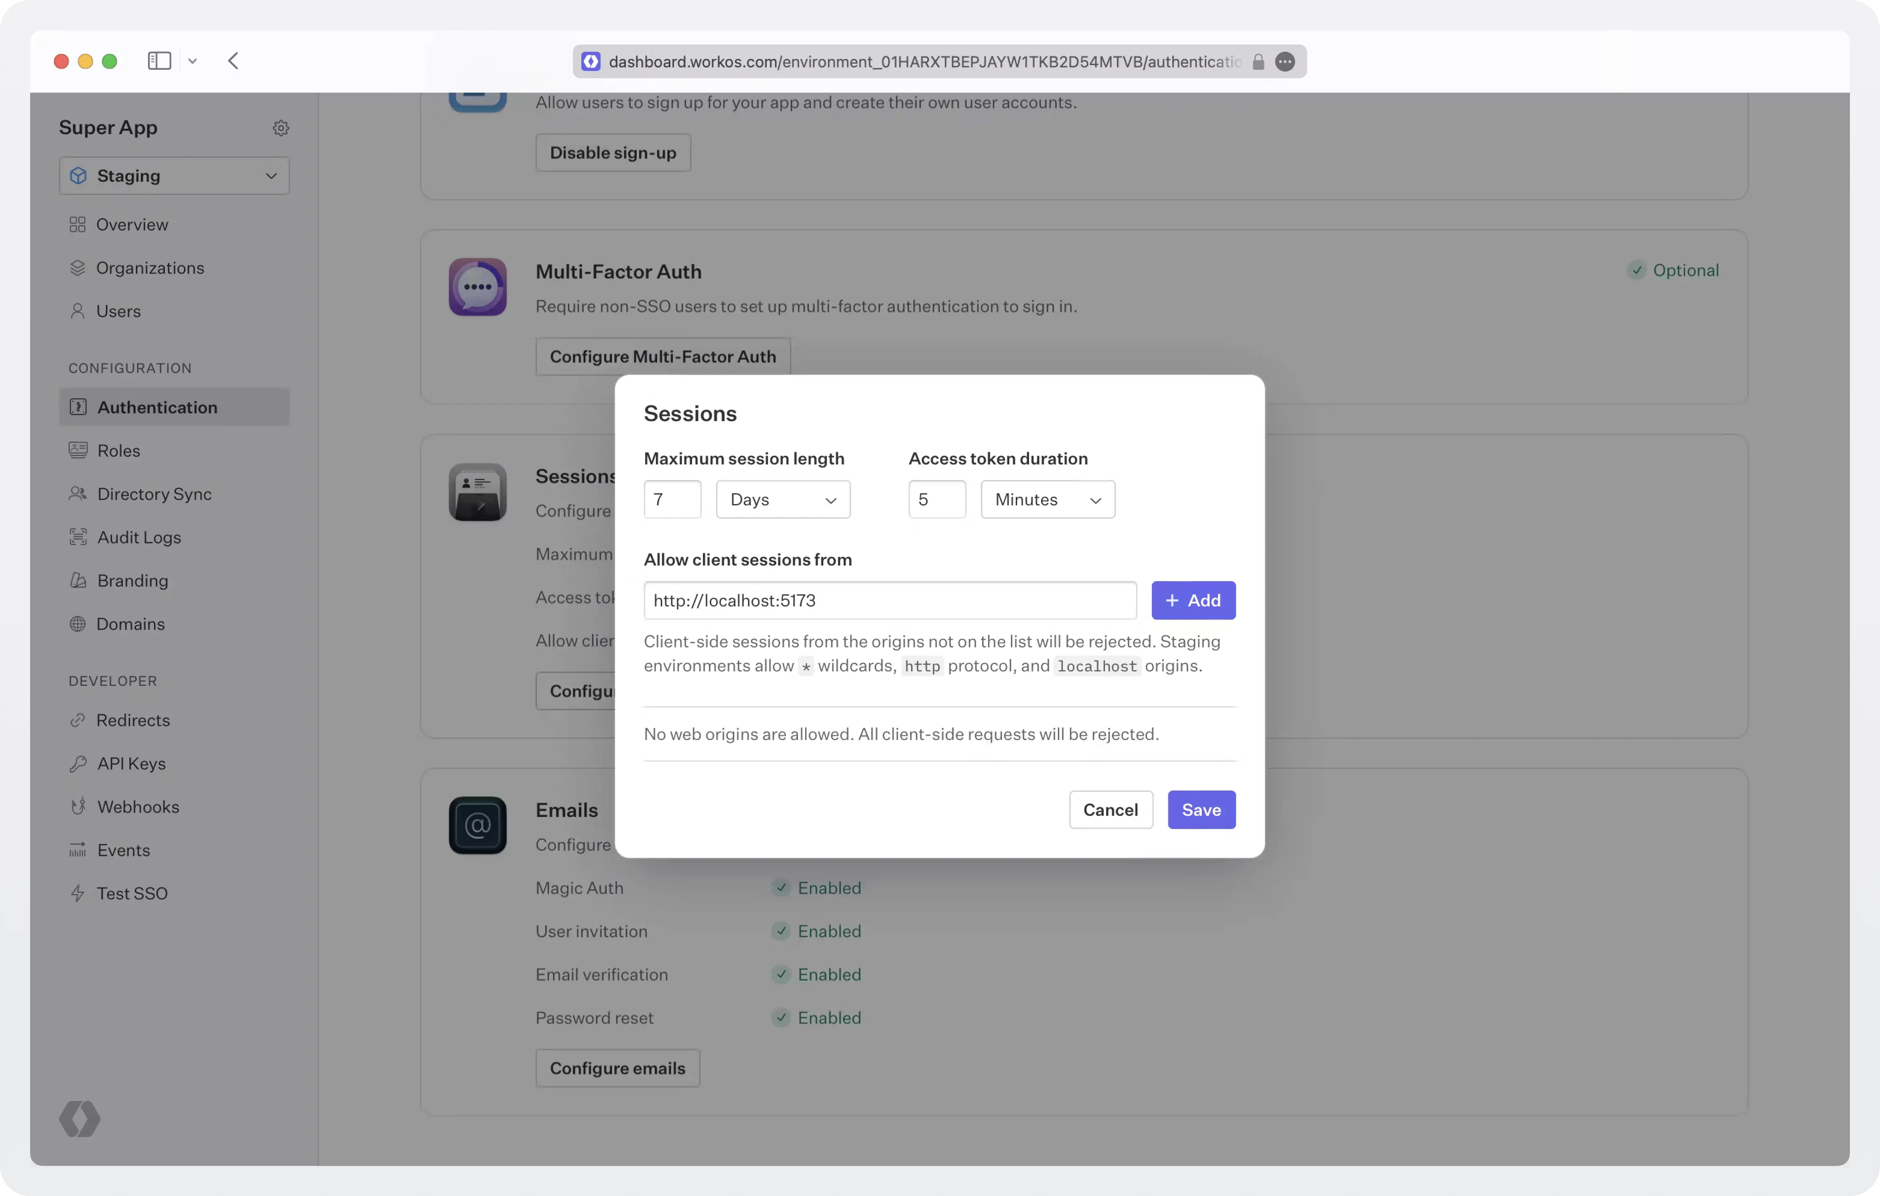Click the Emails section @ icon
The width and height of the screenshot is (1880, 1196).
click(478, 825)
